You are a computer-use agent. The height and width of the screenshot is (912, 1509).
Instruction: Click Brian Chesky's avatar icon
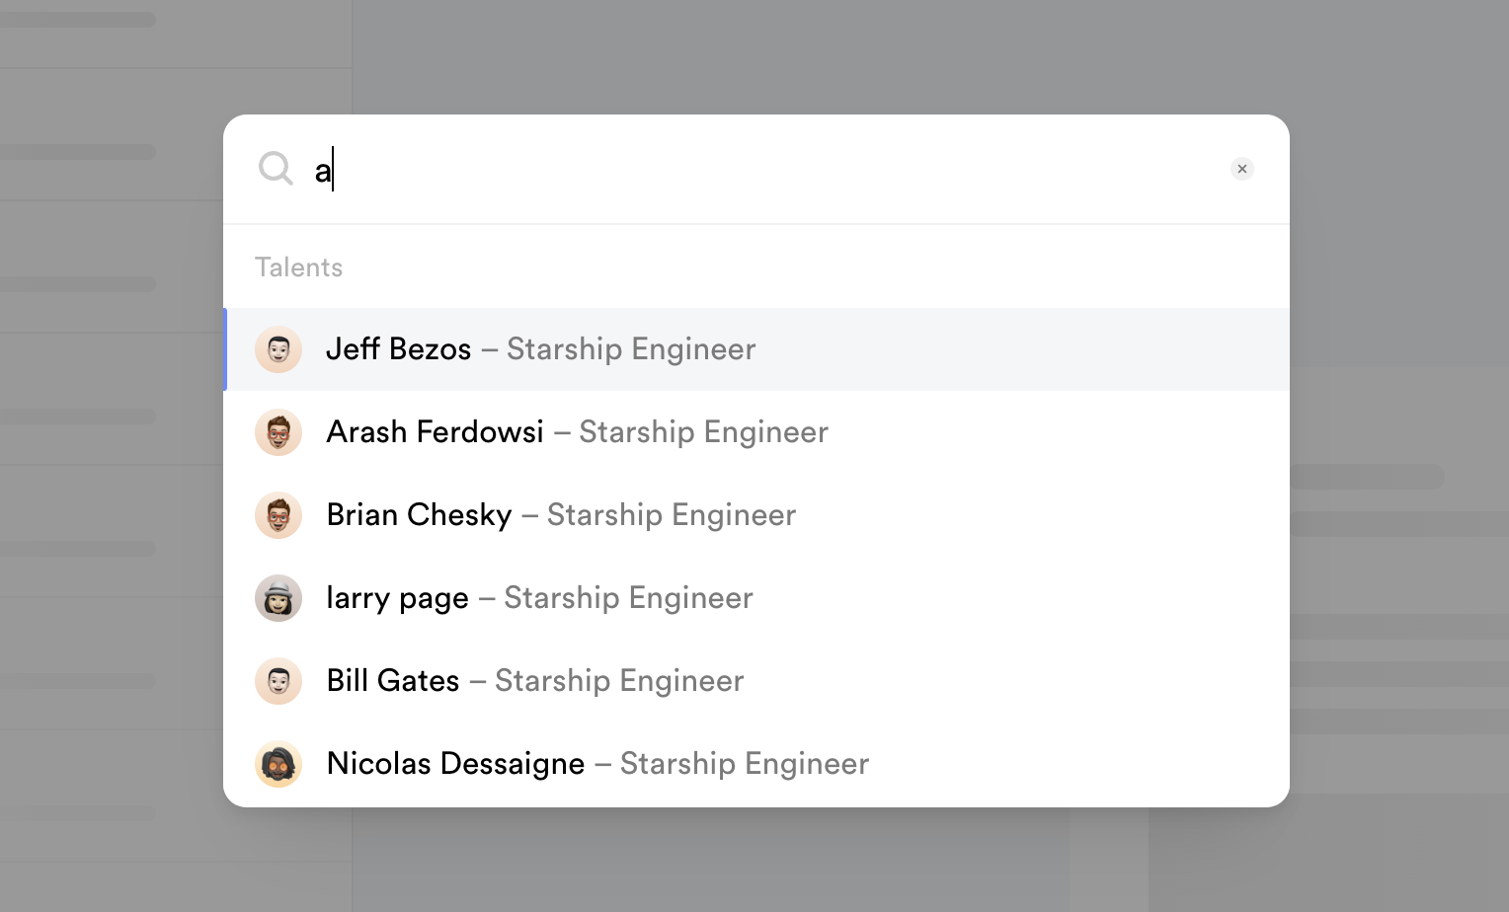click(x=278, y=515)
